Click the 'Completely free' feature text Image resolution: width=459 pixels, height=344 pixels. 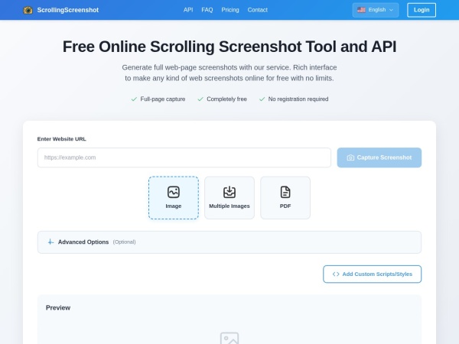tap(226, 99)
